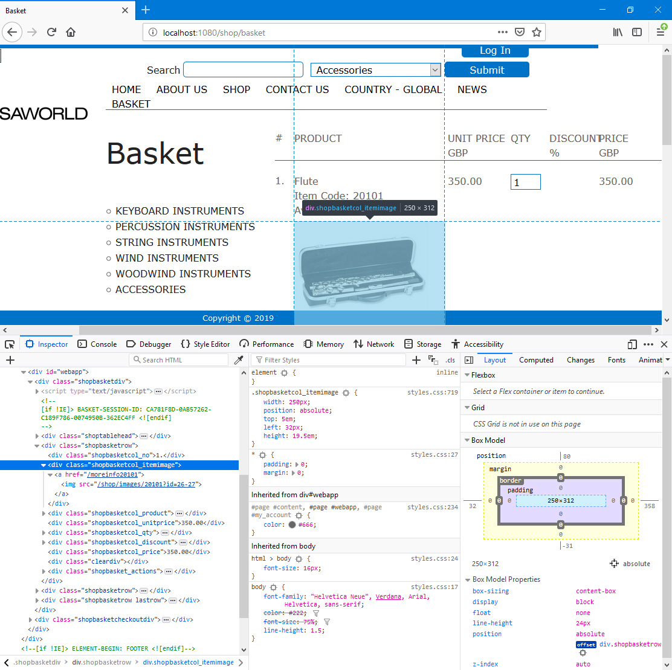Click the filter funnel next to overridden color #222
Viewport: 672px width, 670px height.
point(316,613)
